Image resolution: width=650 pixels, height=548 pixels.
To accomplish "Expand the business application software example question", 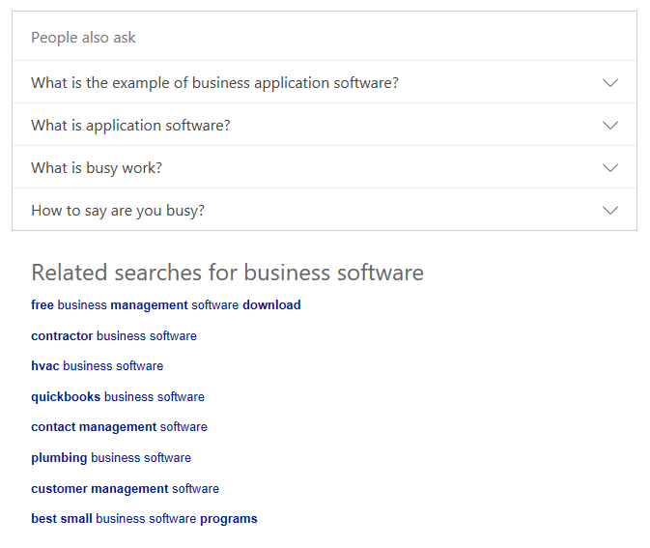I will pyautogui.click(x=214, y=83).
